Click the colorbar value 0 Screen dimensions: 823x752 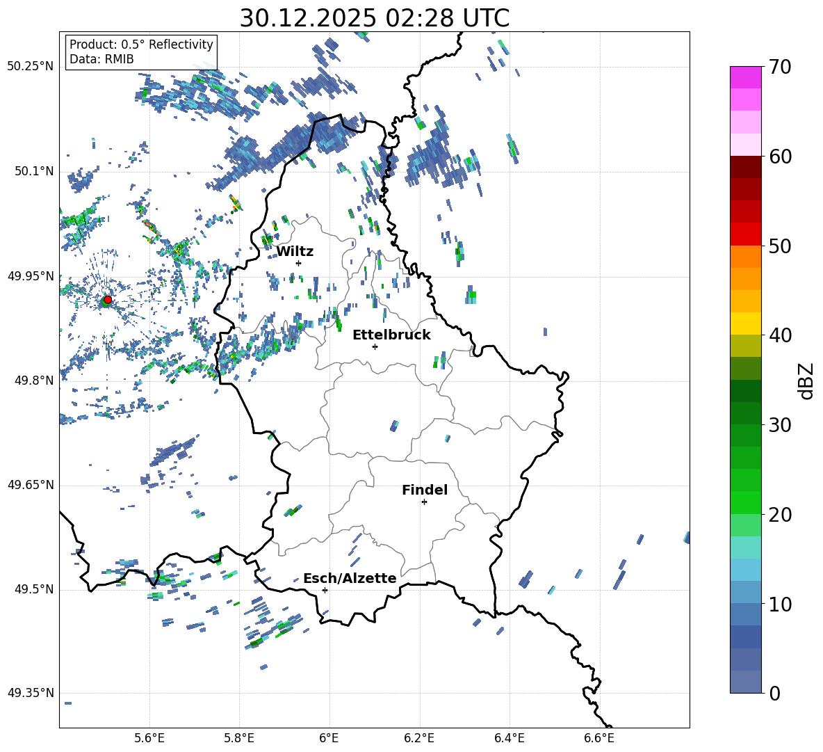(x=774, y=693)
